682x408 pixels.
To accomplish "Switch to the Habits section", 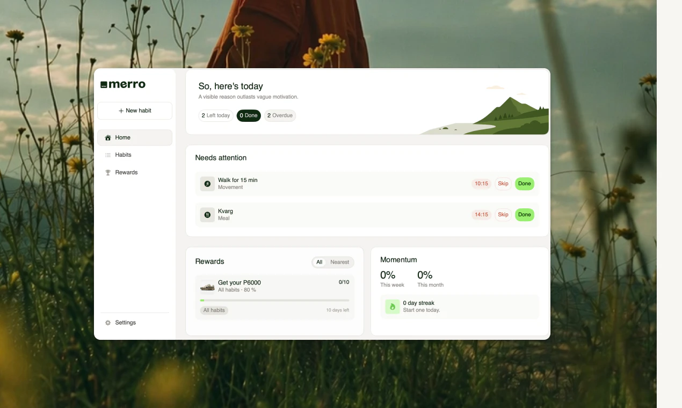I will coord(123,155).
